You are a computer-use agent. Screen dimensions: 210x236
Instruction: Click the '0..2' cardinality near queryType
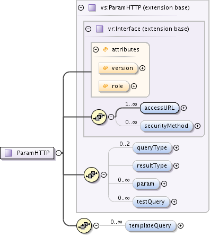(x=125, y=144)
